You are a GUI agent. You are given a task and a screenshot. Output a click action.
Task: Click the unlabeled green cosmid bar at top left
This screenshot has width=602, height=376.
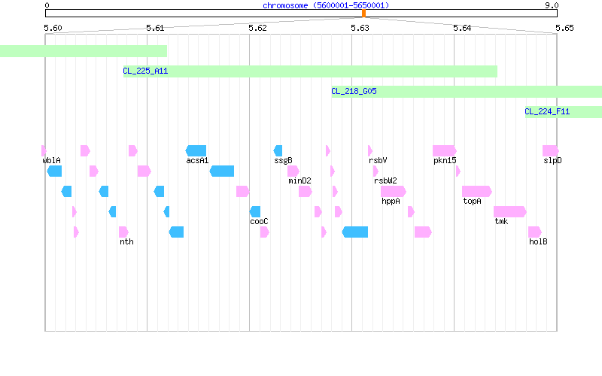click(x=84, y=51)
